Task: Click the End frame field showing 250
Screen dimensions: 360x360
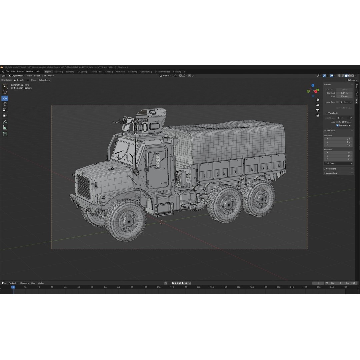Action: (350, 283)
